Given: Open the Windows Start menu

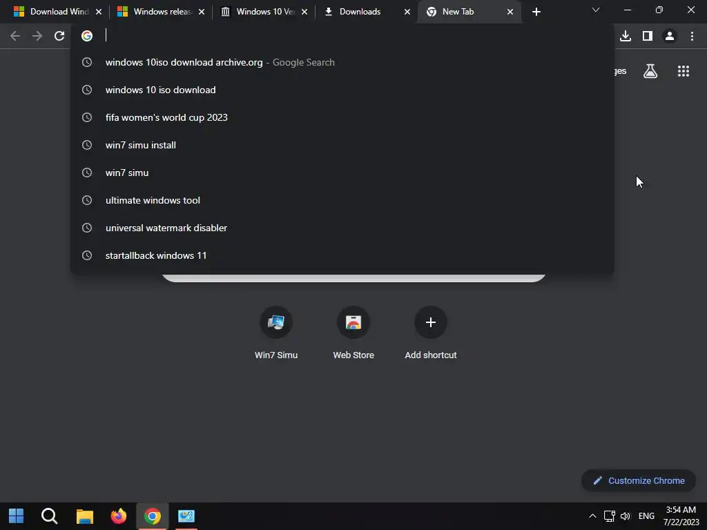Looking at the screenshot, I should (x=17, y=516).
